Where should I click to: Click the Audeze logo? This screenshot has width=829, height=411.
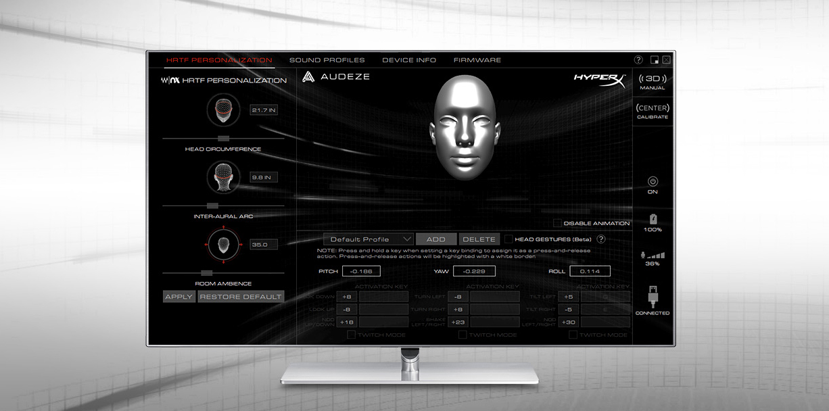coord(336,76)
